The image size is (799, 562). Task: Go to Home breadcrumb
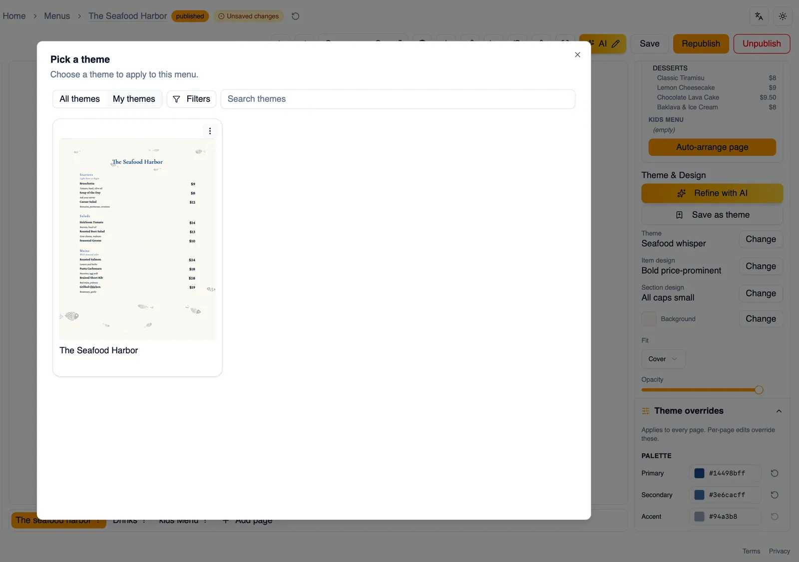tap(14, 16)
